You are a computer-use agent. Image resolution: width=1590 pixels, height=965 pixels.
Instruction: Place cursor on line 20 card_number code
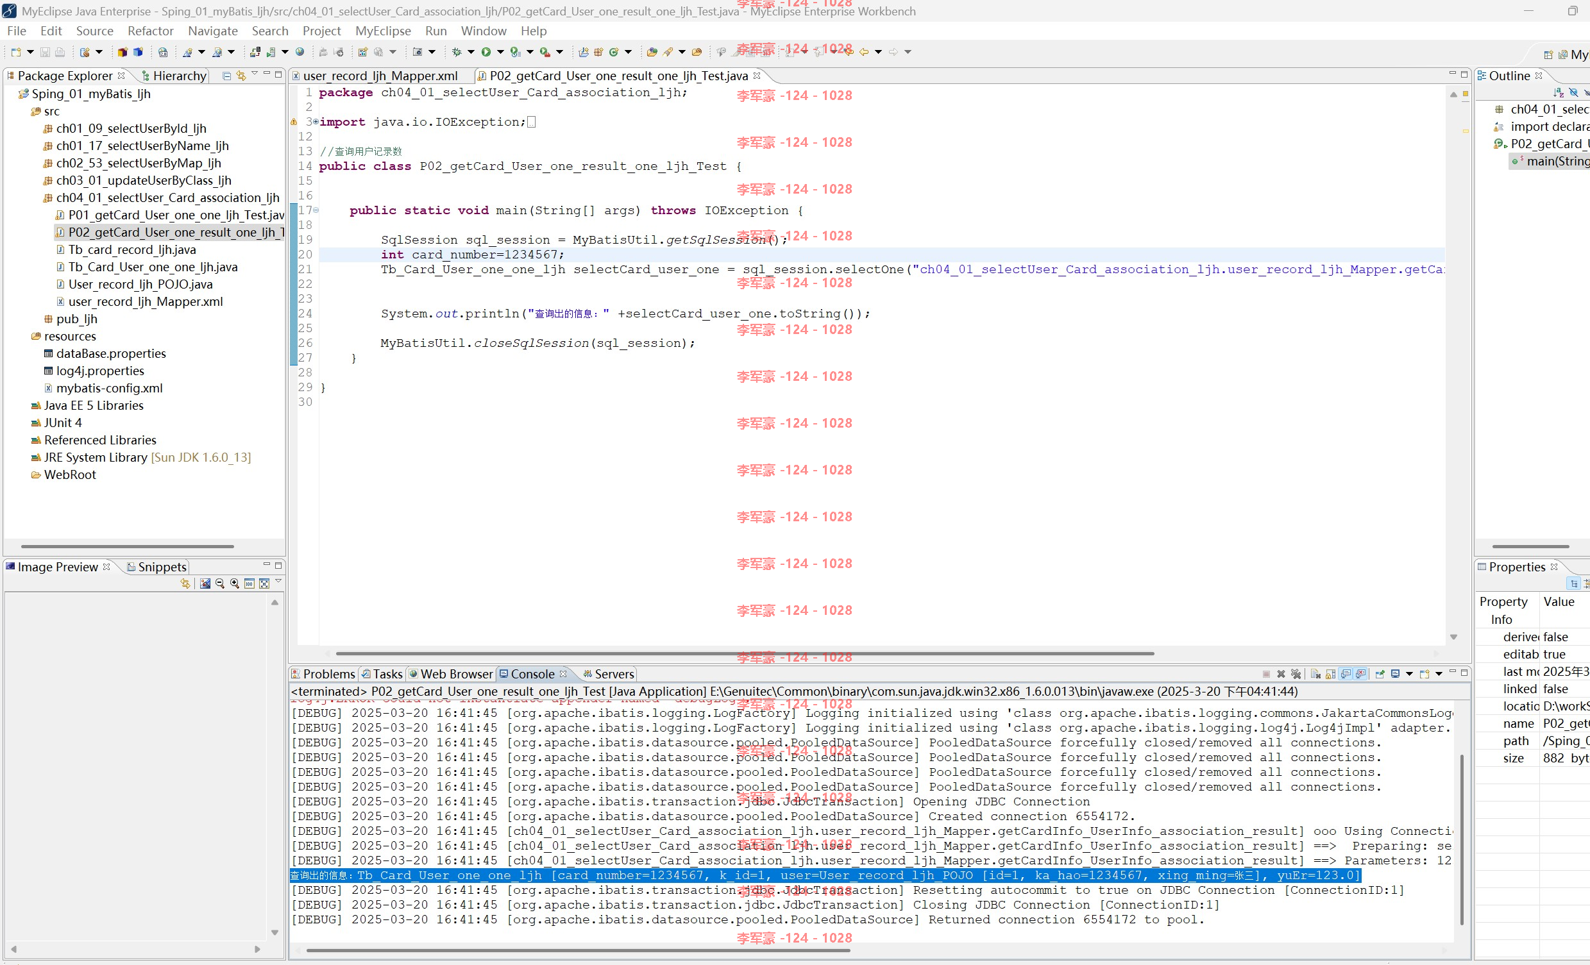pyautogui.click(x=472, y=254)
